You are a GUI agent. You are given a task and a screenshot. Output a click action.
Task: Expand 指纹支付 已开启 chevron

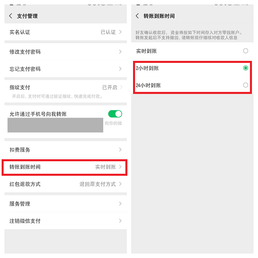point(121,87)
